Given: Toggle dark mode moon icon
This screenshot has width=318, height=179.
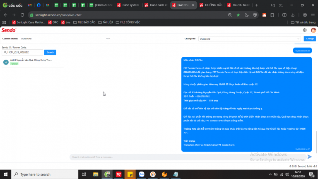Looking at the screenshot, I should pos(247,15).
